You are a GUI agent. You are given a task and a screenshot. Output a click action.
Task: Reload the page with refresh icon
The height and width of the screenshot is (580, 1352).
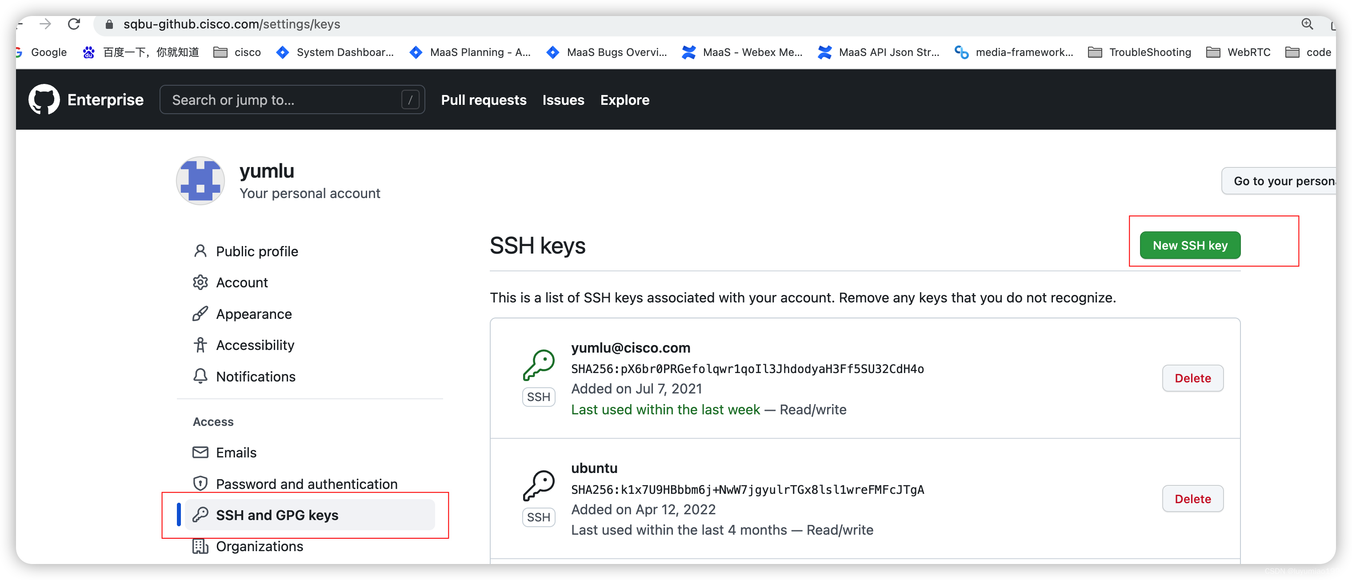click(x=74, y=24)
